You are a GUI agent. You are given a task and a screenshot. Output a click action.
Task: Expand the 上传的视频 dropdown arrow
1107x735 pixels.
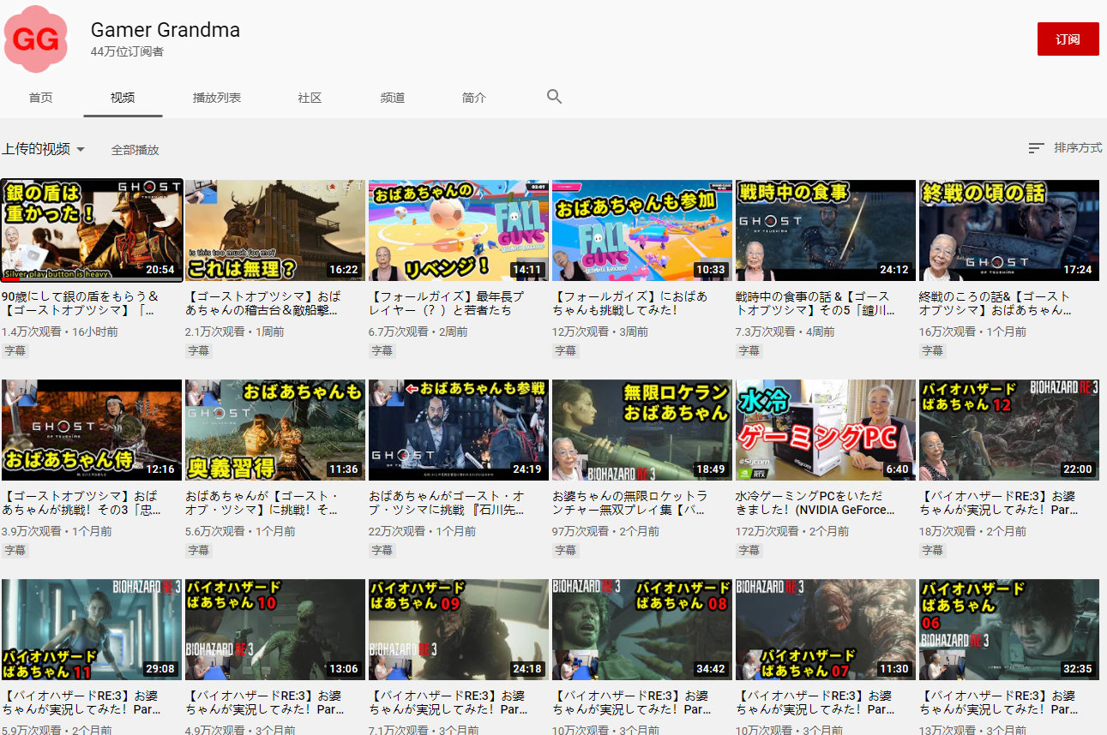pos(81,149)
